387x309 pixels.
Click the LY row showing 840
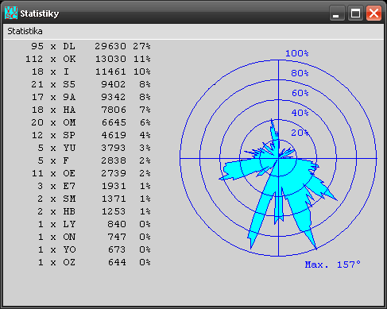coord(94,224)
